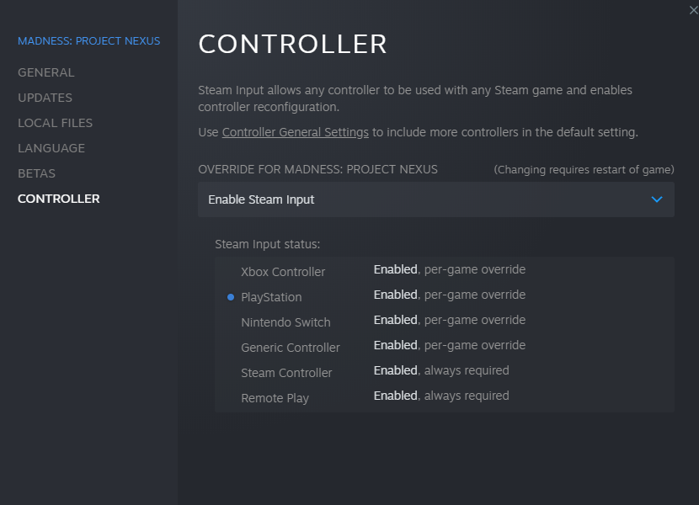Click the large CONTROLLER page heading
The image size is (699, 505).
click(292, 45)
